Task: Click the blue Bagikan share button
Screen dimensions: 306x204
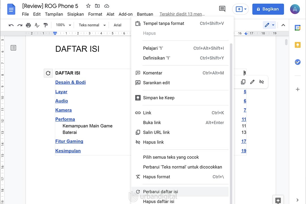Action: point(268,9)
